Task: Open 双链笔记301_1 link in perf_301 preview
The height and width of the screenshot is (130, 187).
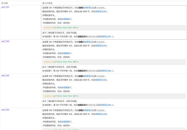Action: (107, 37)
